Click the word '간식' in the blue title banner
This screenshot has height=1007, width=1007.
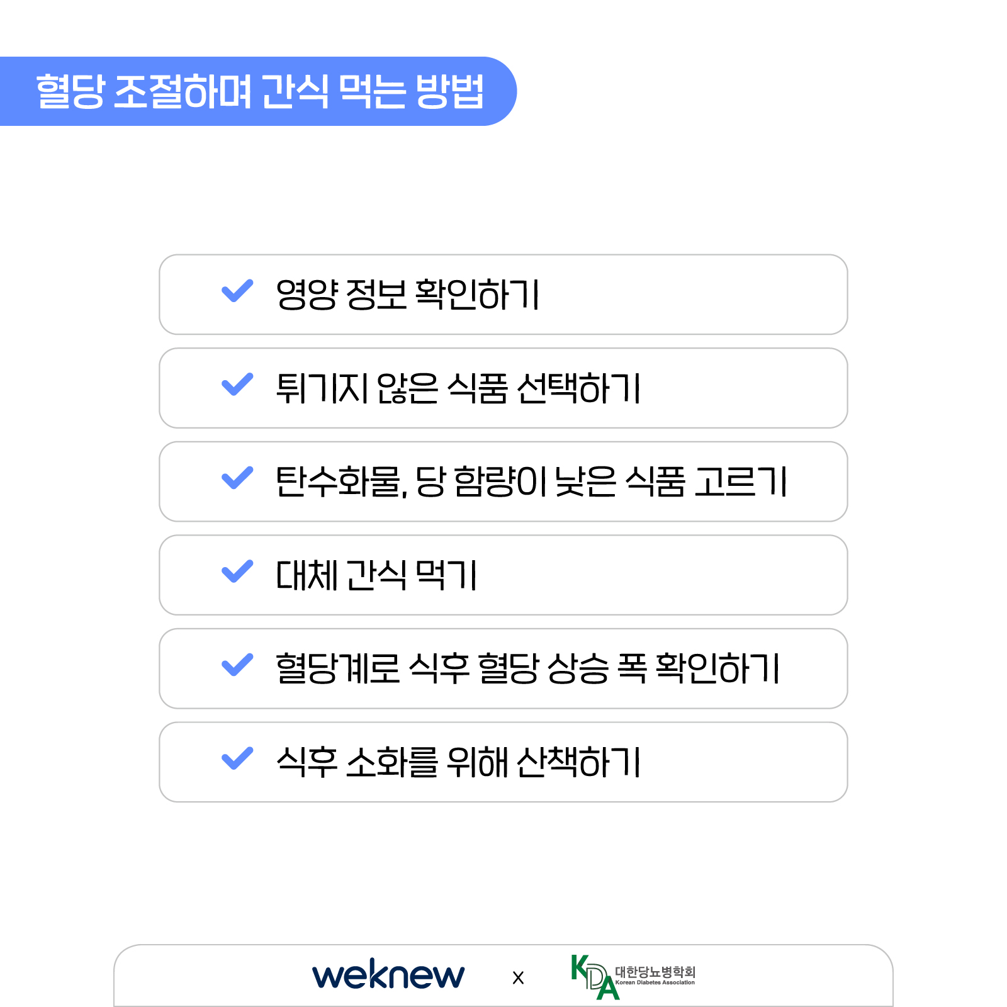tap(295, 91)
